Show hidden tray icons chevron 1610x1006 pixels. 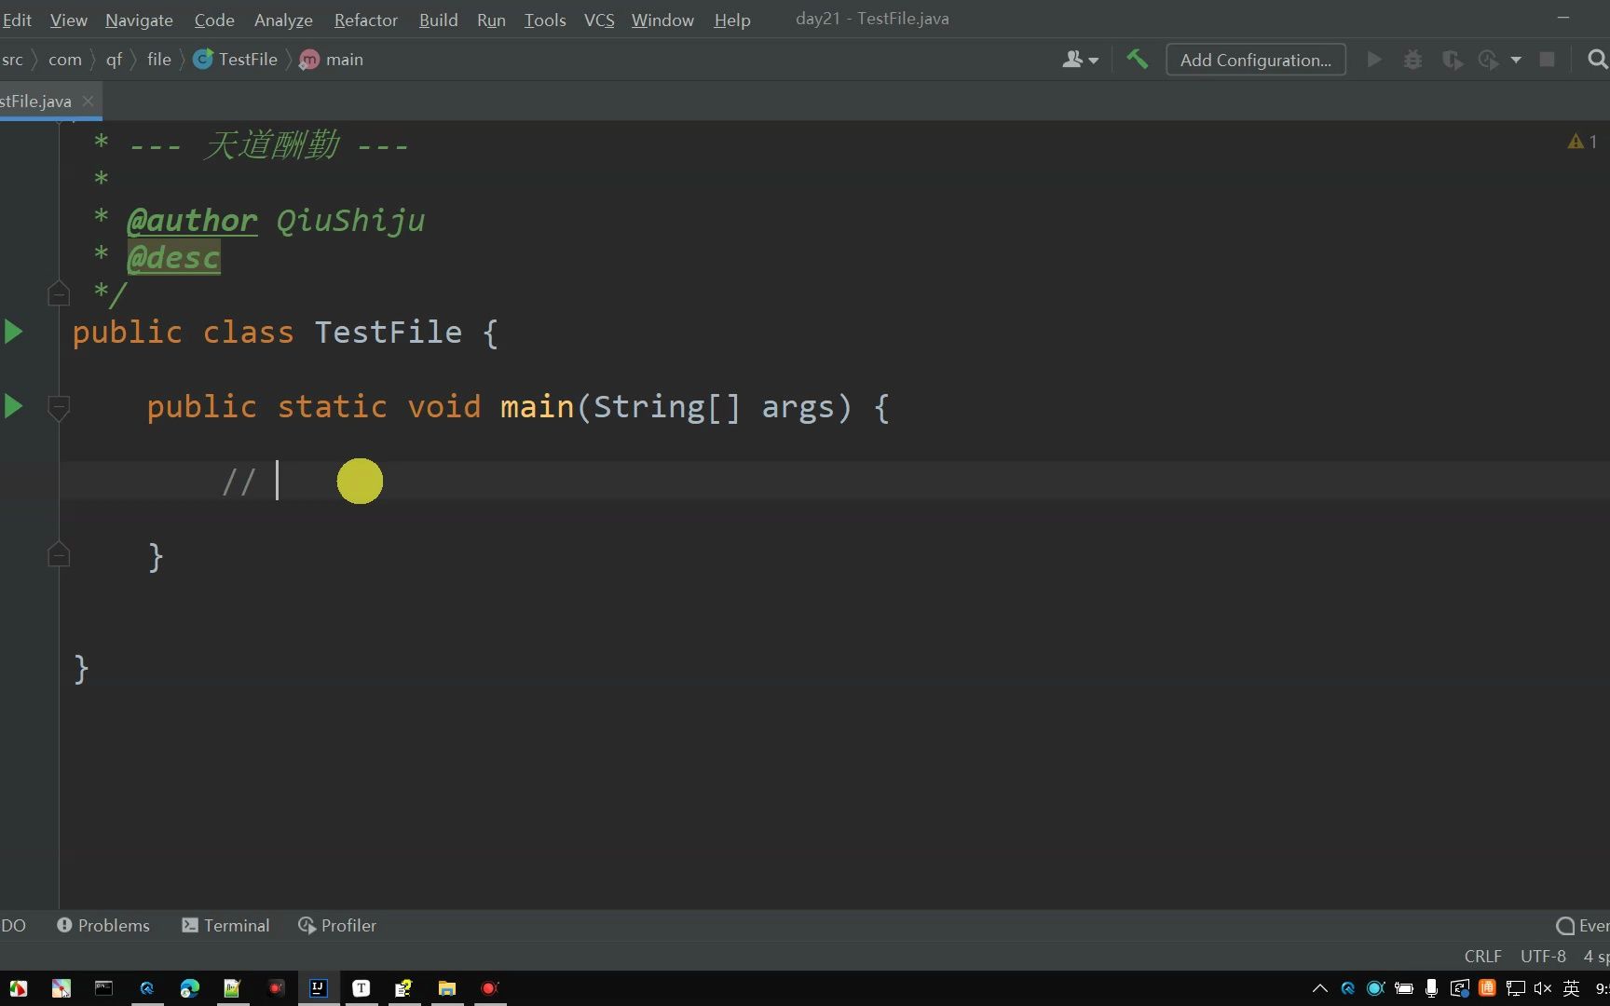coord(1319,988)
